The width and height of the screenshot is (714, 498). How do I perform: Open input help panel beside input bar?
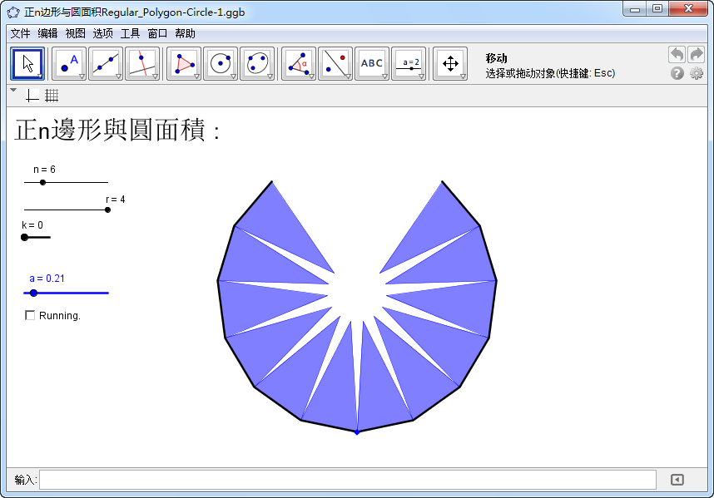(x=677, y=480)
